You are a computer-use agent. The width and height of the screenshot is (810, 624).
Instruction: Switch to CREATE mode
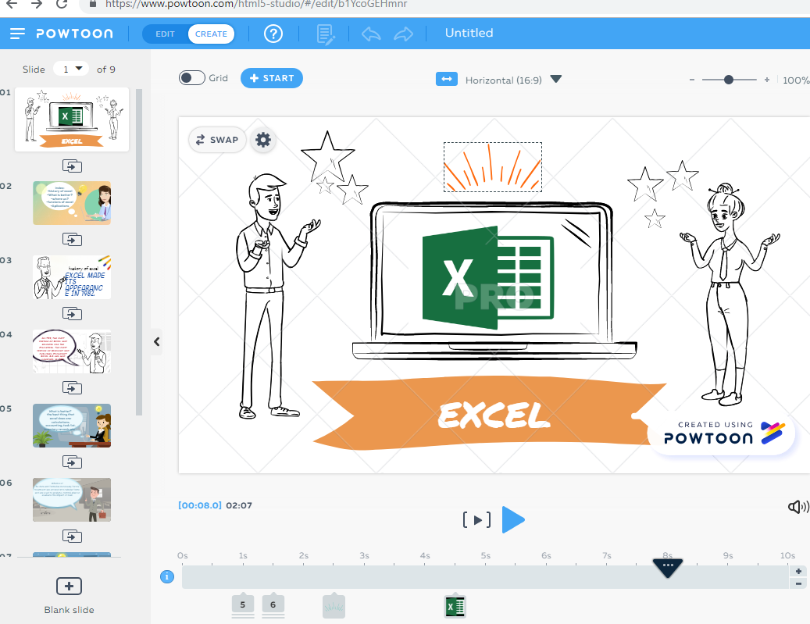coord(211,34)
